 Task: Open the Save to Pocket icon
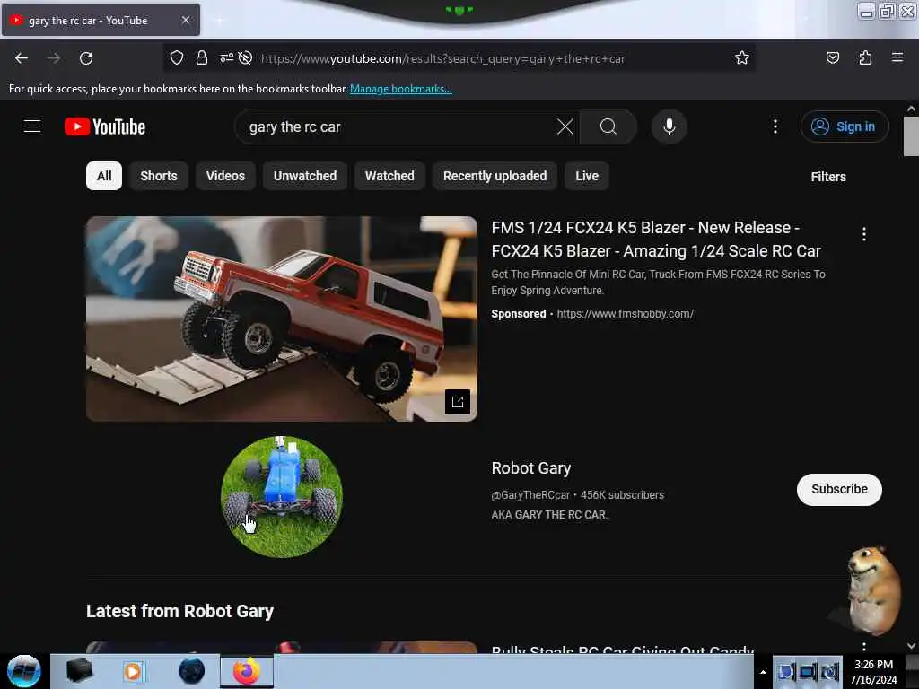832,57
